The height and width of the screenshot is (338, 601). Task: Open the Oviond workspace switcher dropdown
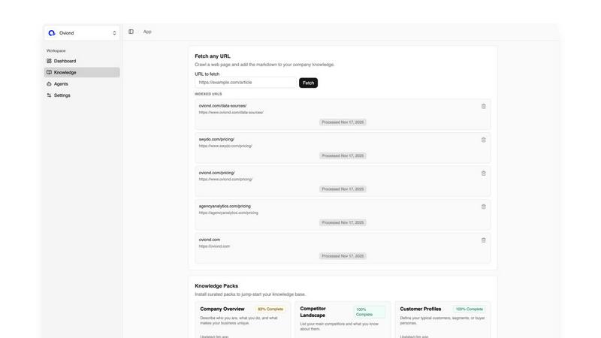click(82, 33)
